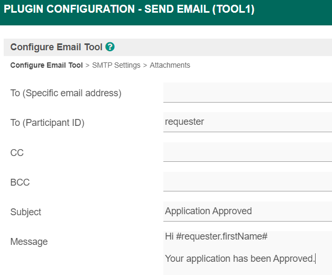Click the Configure Email Tool section heading
Screen dimensions: 332x275
56,47
